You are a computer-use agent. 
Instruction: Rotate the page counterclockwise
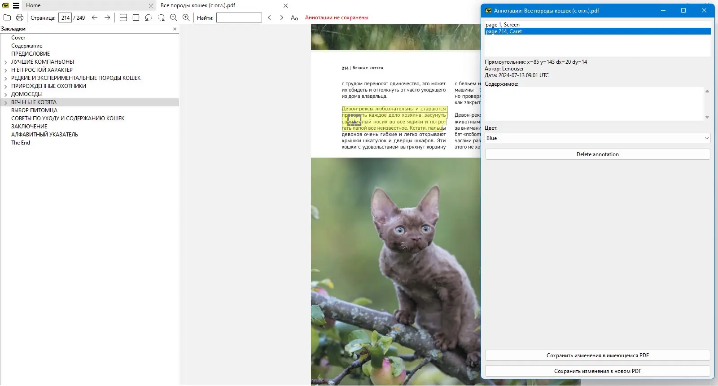tap(149, 18)
